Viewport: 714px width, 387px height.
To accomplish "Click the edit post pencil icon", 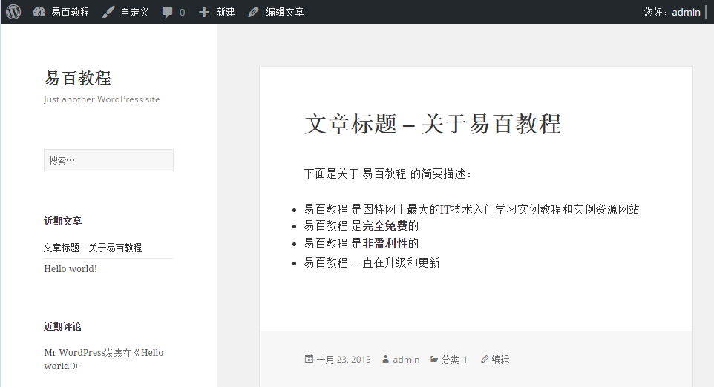I will (253, 13).
